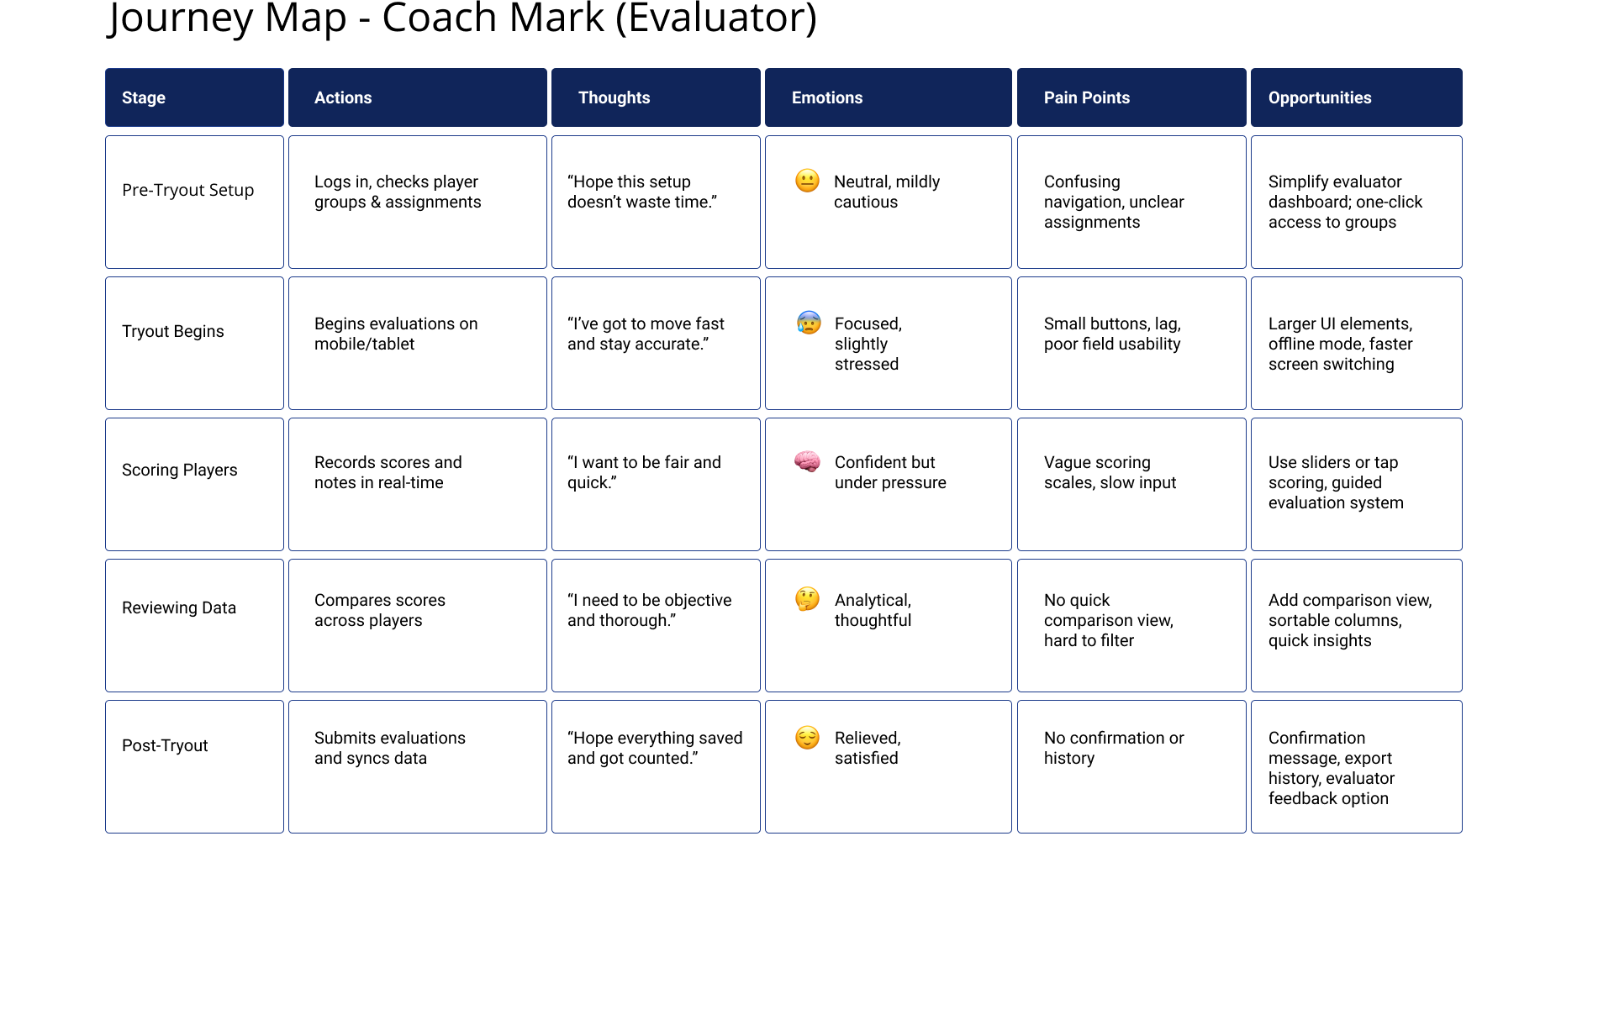Screen dimensions: 1614x1015
Task: Select the Thoughts column header
Action: coord(656,97)
